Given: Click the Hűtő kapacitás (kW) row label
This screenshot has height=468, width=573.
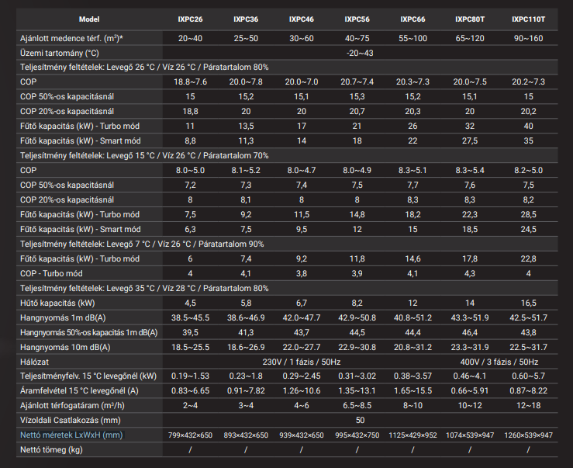Looking at the screenshot, I should click(57, 303).
